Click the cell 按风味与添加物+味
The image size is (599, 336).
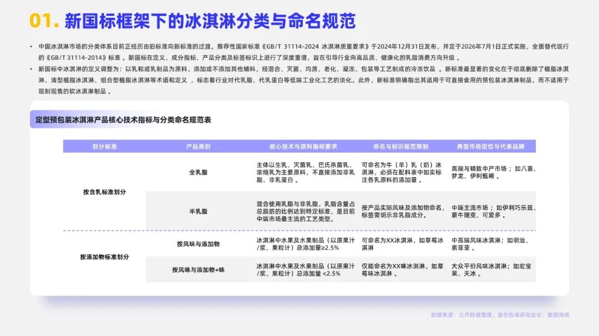[x=198, y=270]
